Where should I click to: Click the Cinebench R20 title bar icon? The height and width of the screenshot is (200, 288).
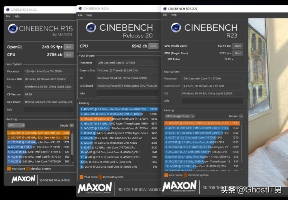(x=80, y=9)
